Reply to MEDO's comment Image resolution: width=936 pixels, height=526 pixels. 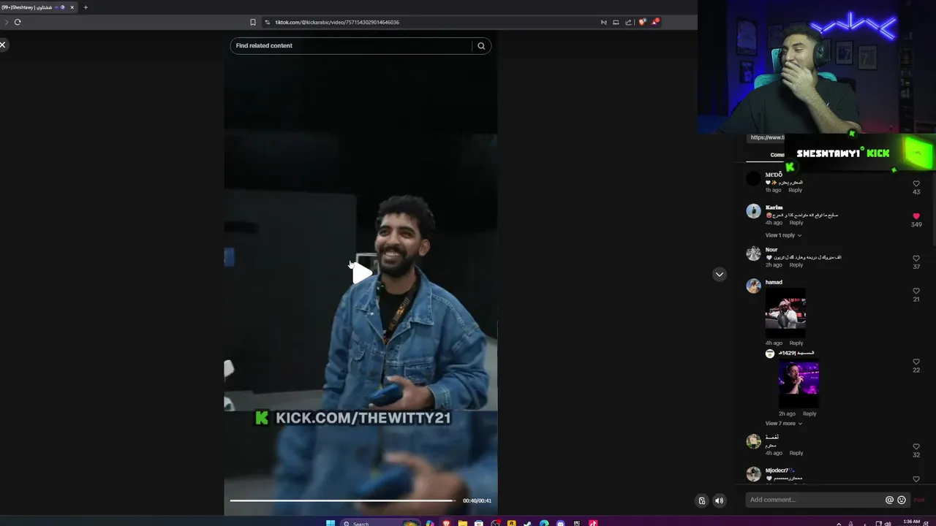point(795,190)
